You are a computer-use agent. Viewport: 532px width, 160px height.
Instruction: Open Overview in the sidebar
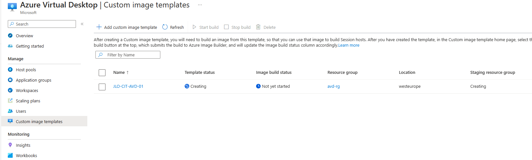[24, 36]
